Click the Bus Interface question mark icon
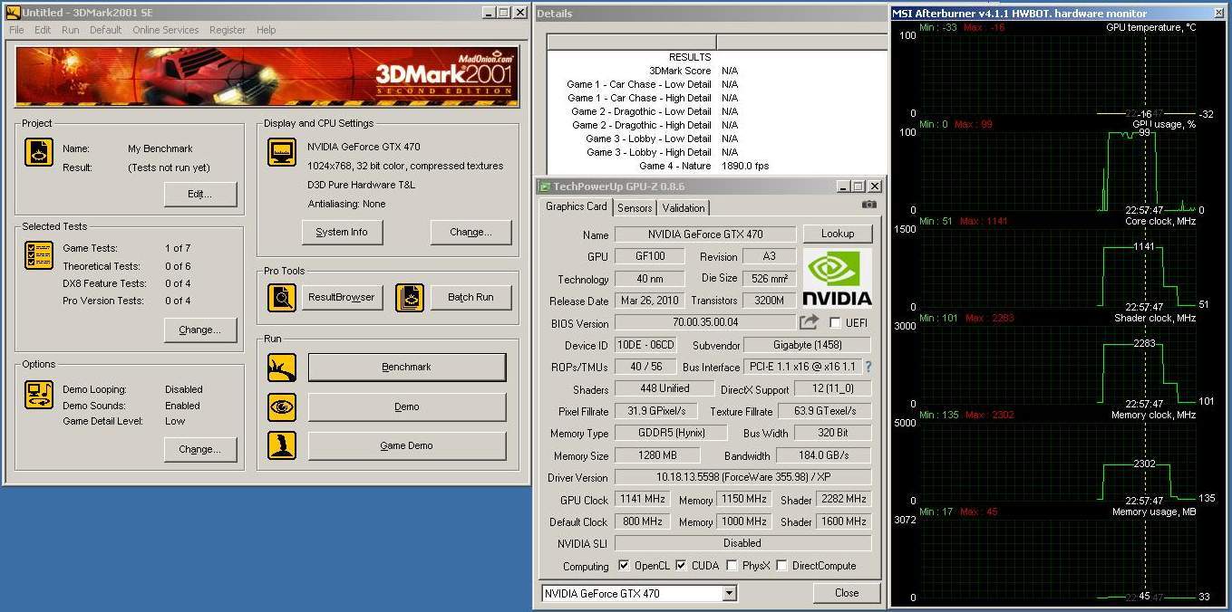The image size is (1232, 612). (868, 367)
